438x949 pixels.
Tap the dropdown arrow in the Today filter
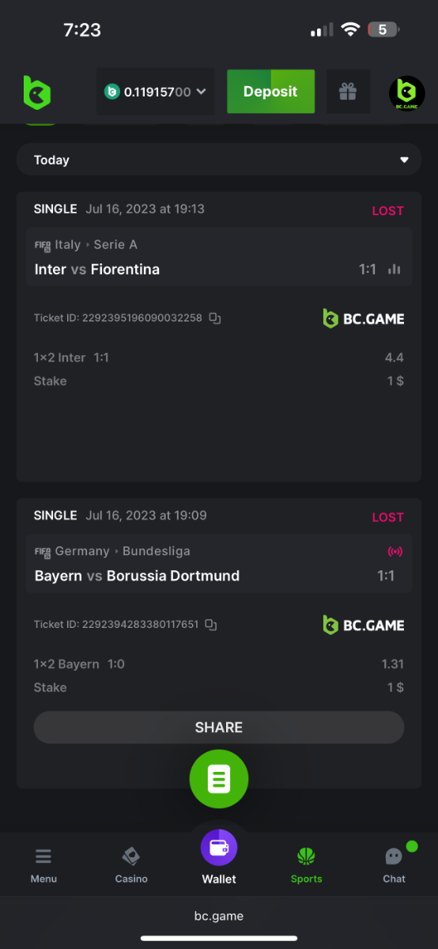(404, 160)
